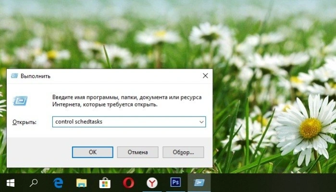
Task: Open taskbar search magnifier
Action: click(34, 183)
